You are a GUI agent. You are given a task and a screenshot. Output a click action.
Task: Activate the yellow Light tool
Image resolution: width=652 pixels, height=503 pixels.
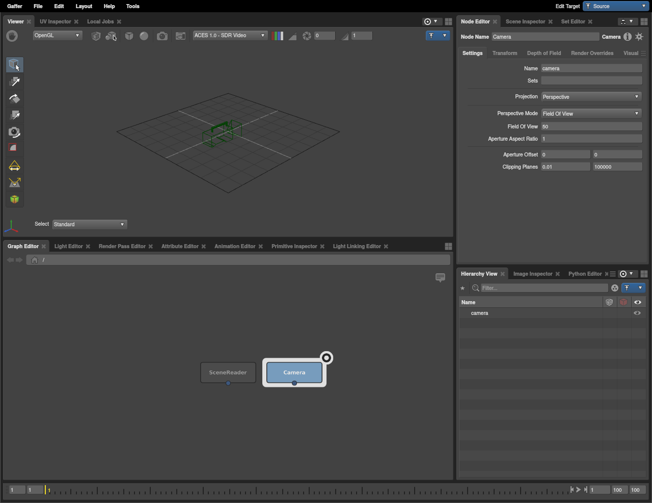[x=14, y=166]
